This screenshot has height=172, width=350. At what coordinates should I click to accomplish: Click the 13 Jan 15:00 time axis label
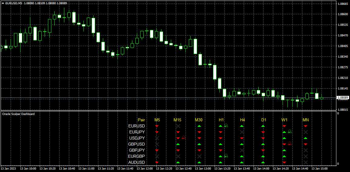pos(319,169)
